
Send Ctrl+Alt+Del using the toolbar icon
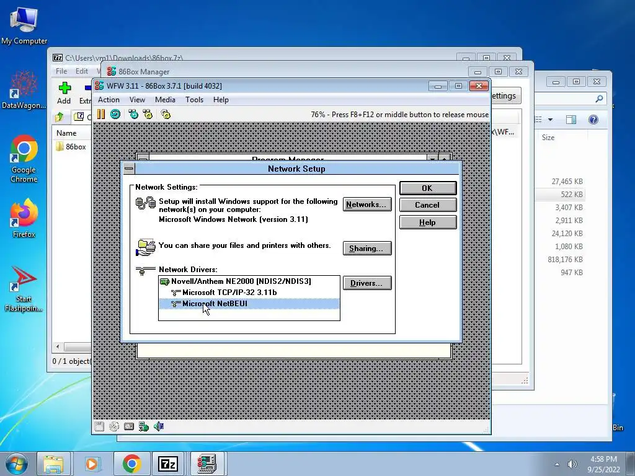[x=133, y=114]
